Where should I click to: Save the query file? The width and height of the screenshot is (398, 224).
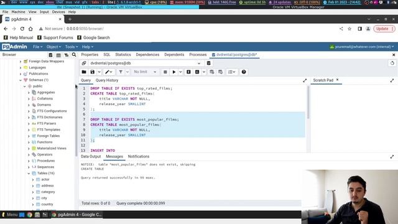point(93,72)
